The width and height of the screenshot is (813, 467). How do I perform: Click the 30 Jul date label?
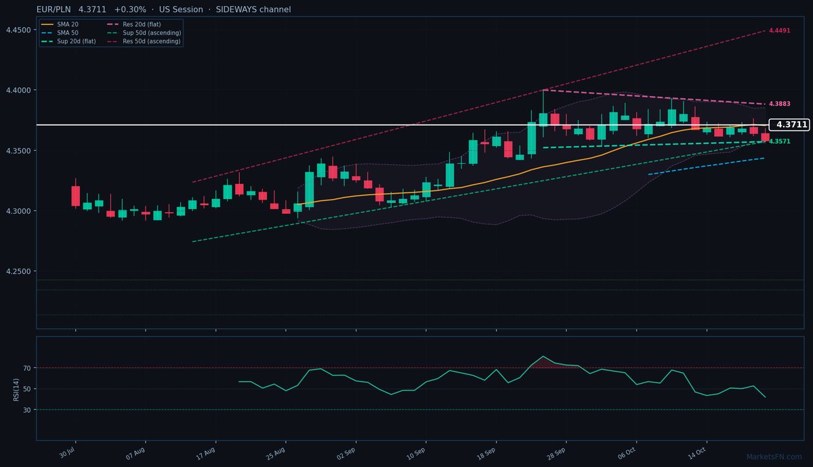pyautogui.click(x=66, y=452)
